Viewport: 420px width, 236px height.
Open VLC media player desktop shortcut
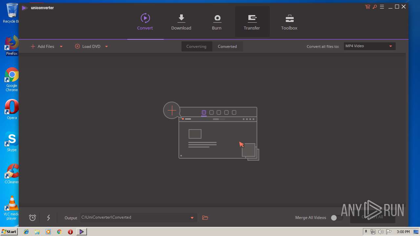(12, 208)
